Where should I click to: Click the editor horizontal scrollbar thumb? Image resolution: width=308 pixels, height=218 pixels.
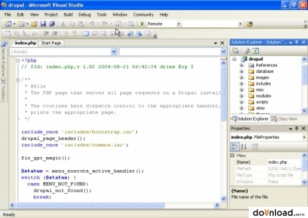point(91,205)
